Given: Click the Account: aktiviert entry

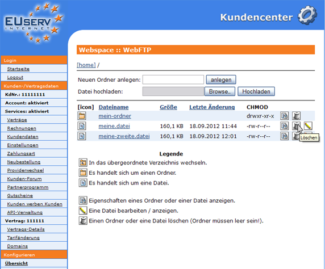Looking at the screenshot, I should 27,103.
